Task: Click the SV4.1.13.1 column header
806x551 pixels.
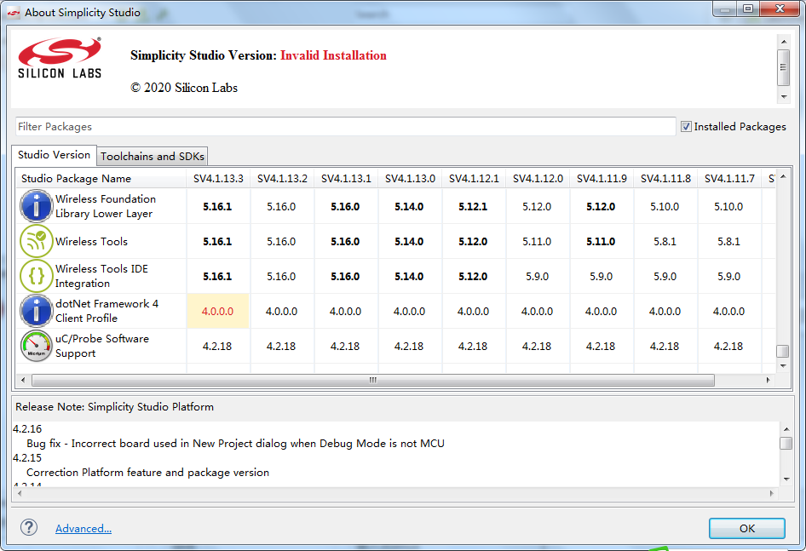Action: coord(346,178)
